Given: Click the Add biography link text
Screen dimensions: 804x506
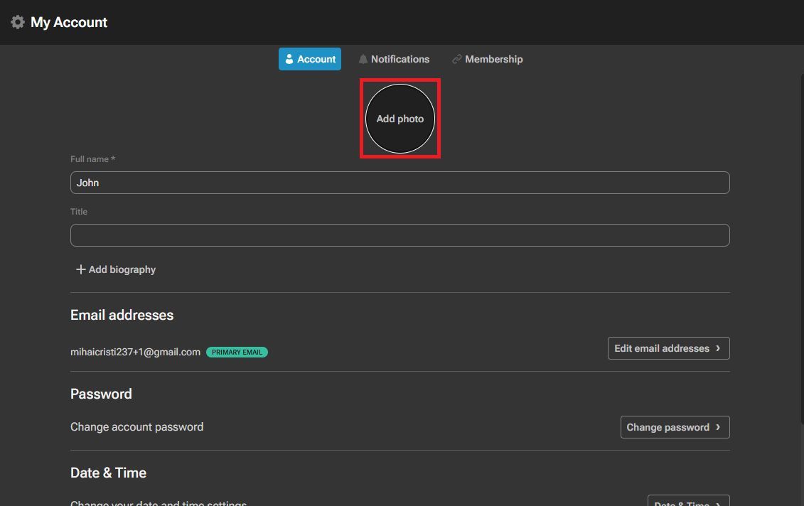Looking at the screenshot, I should pyautogui.click(x=122, y=269).
